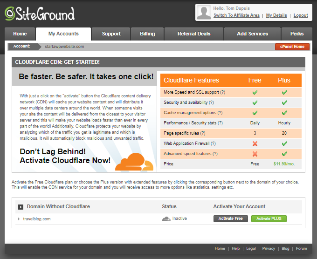Image resolution: width=317 pixels, height=259 pixels.
Task: Click Plus checkmark for More Speed and SSL
Action: tap(284, 92)
